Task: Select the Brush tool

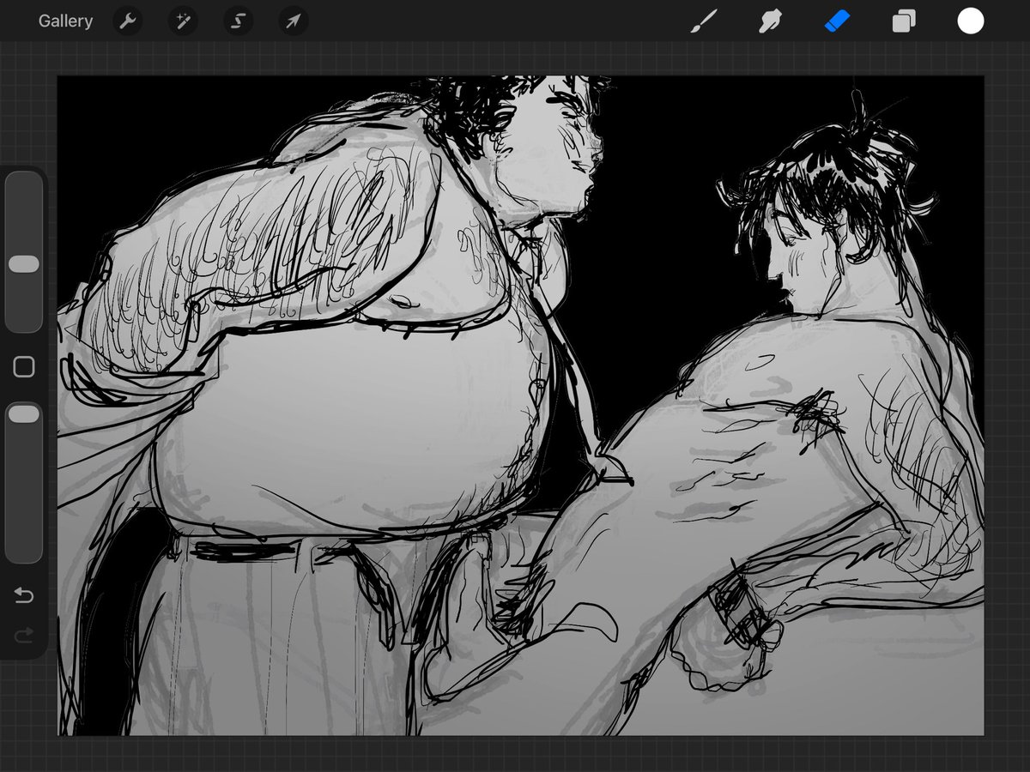Action: [x=704, y=21]
